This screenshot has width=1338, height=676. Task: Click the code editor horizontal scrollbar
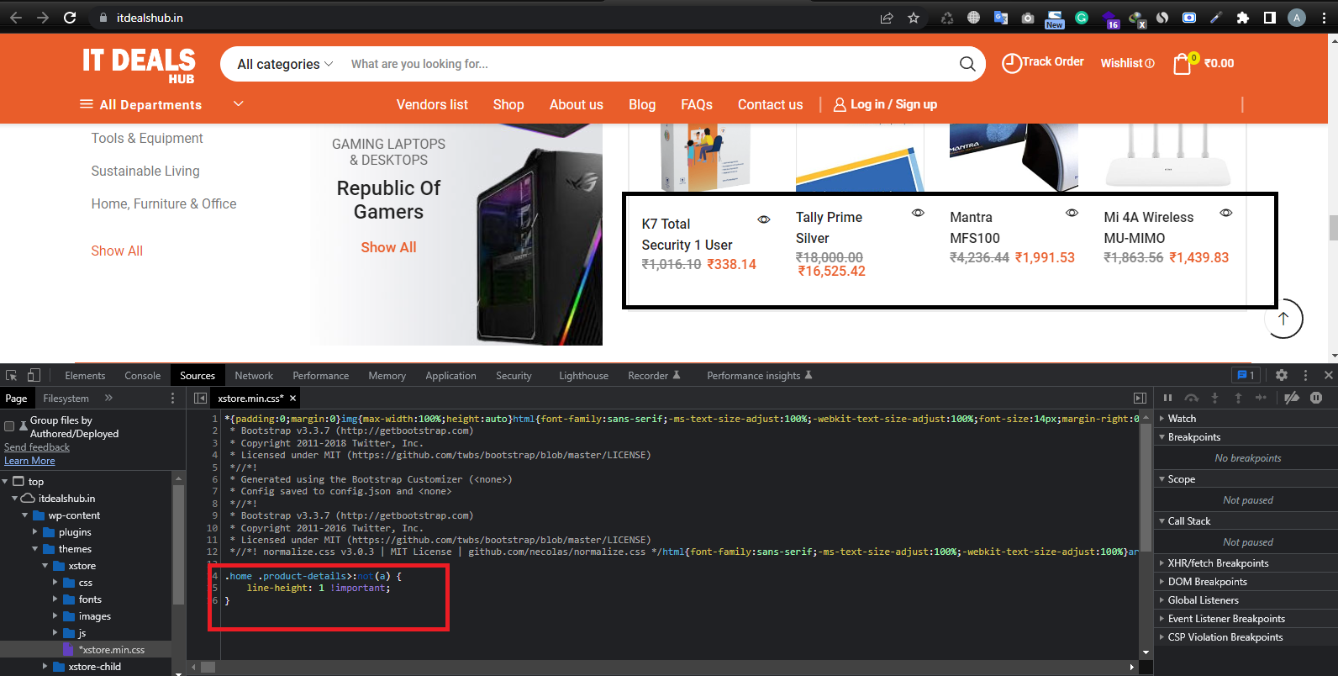coord(208,667)
